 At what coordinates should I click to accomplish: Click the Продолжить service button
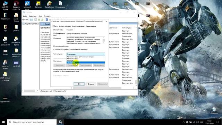point(99,65)
